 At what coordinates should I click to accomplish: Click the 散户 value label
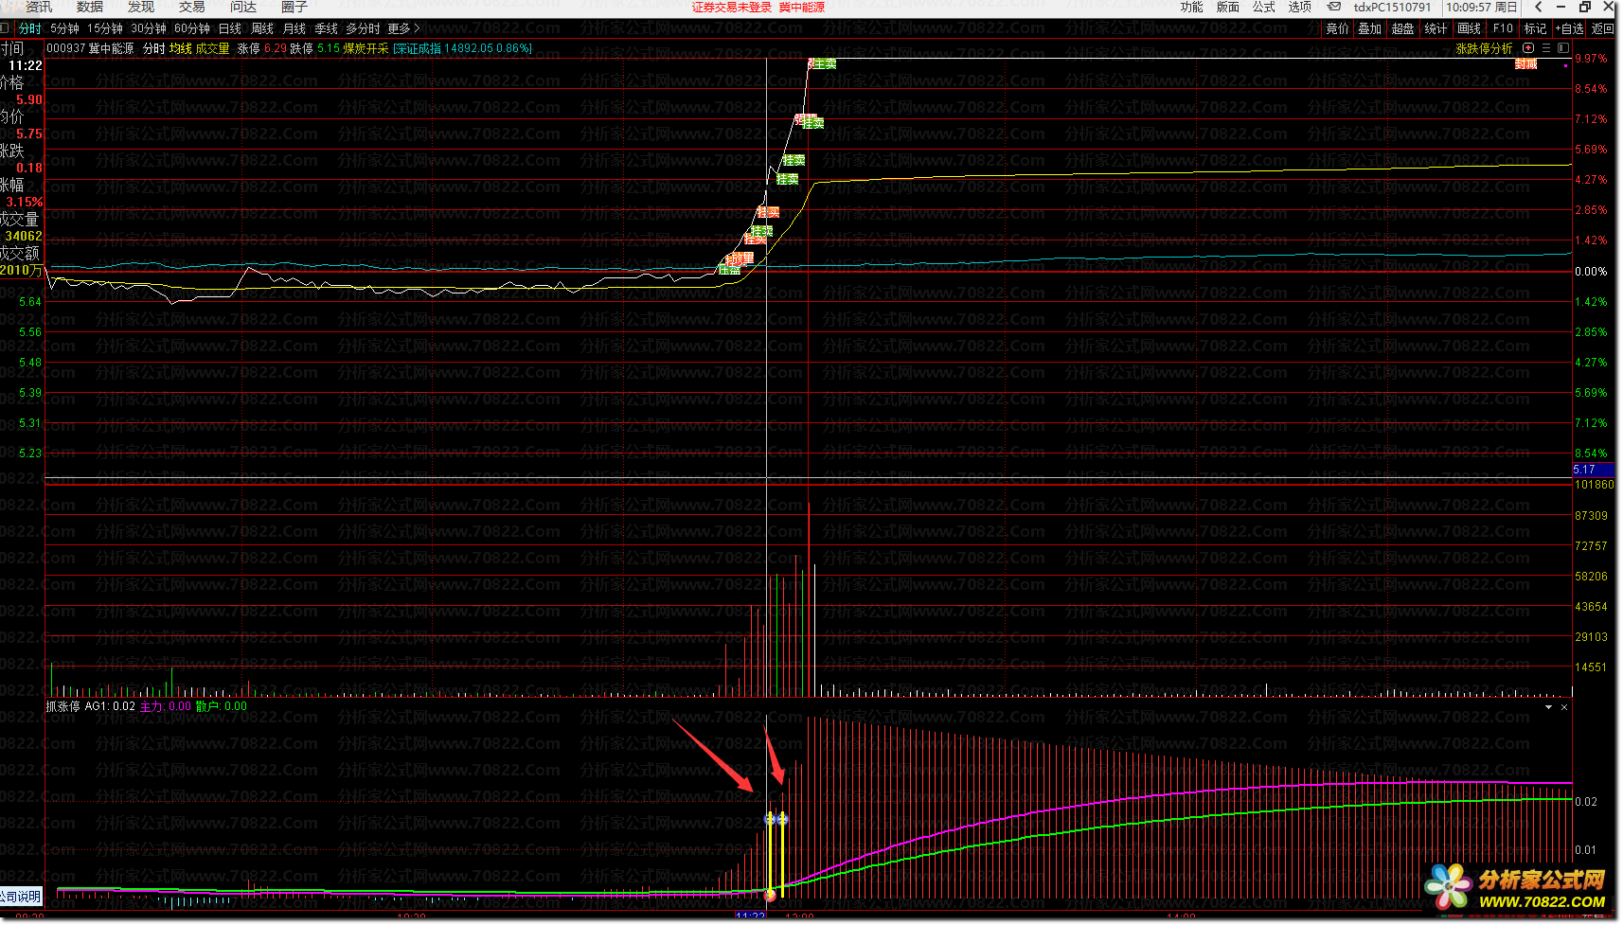coord(222,706)
